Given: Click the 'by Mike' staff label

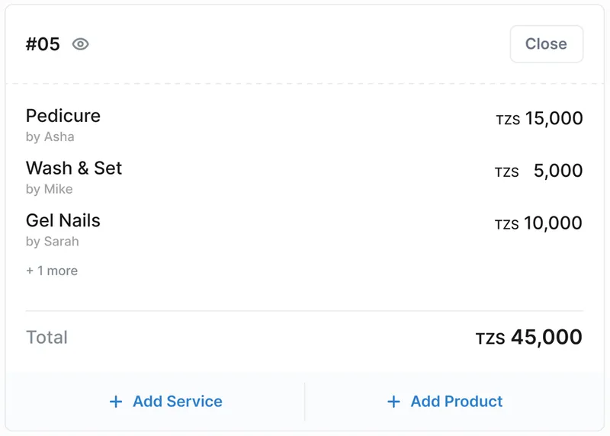Looking at the screenshot, I should click(x=49, y=189).
